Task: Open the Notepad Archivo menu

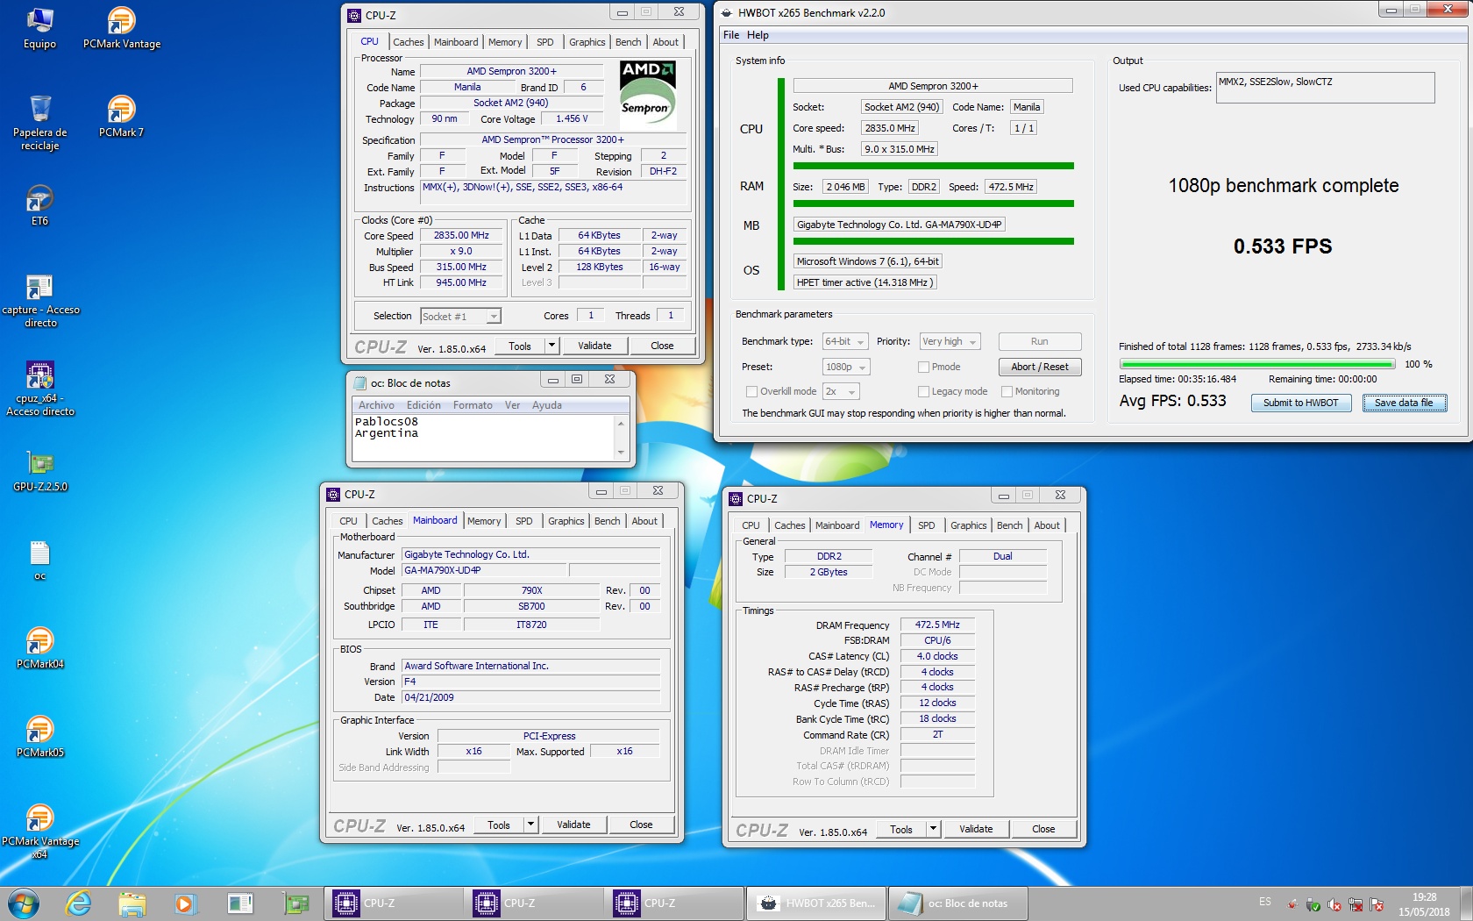Action: pyautogui.click(x=376, y=405)
